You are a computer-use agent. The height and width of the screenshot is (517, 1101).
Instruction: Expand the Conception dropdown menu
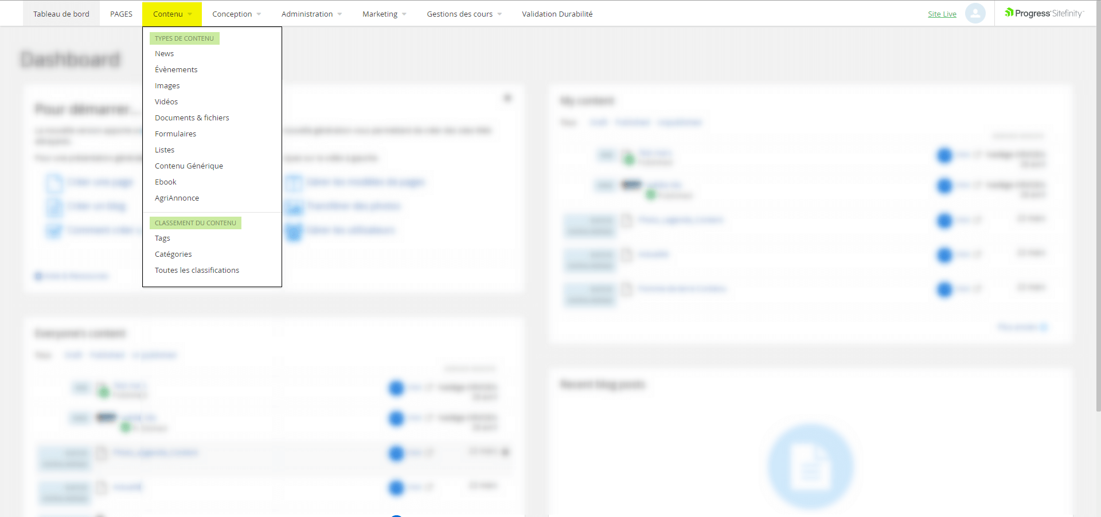[x=236, y=14]
